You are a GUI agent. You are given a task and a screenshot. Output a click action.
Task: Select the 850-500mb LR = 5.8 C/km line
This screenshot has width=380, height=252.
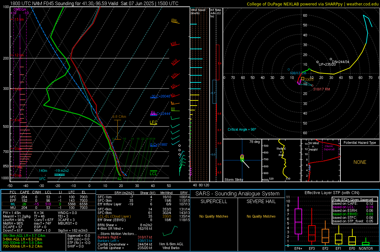point(23,243)
